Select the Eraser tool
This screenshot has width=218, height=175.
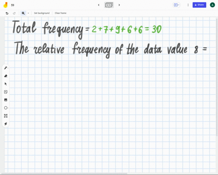pos(6,76)
